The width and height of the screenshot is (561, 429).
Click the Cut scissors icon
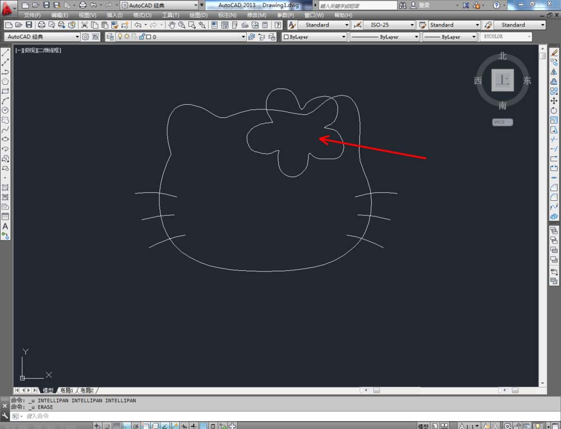click(84, 25)
